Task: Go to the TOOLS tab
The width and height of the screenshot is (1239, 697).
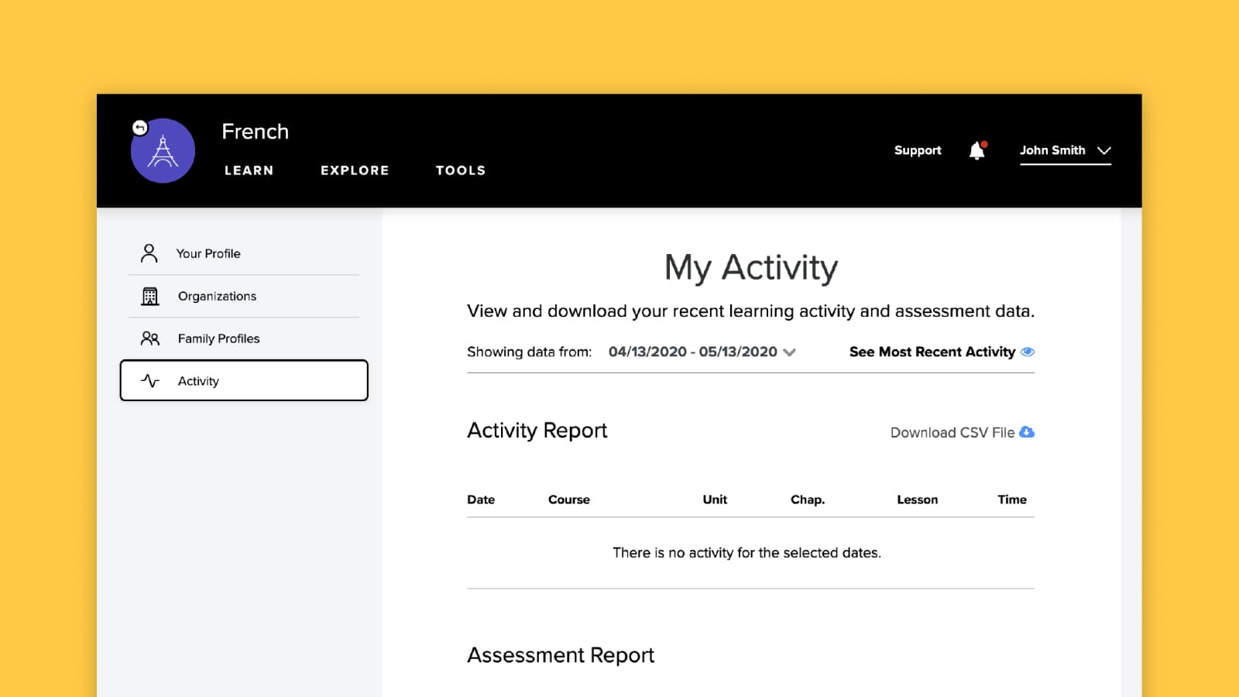Action: pyautogui.click(x=461, y=170)
